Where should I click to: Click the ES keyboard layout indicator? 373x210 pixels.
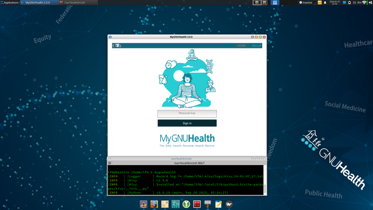point(354,2)
